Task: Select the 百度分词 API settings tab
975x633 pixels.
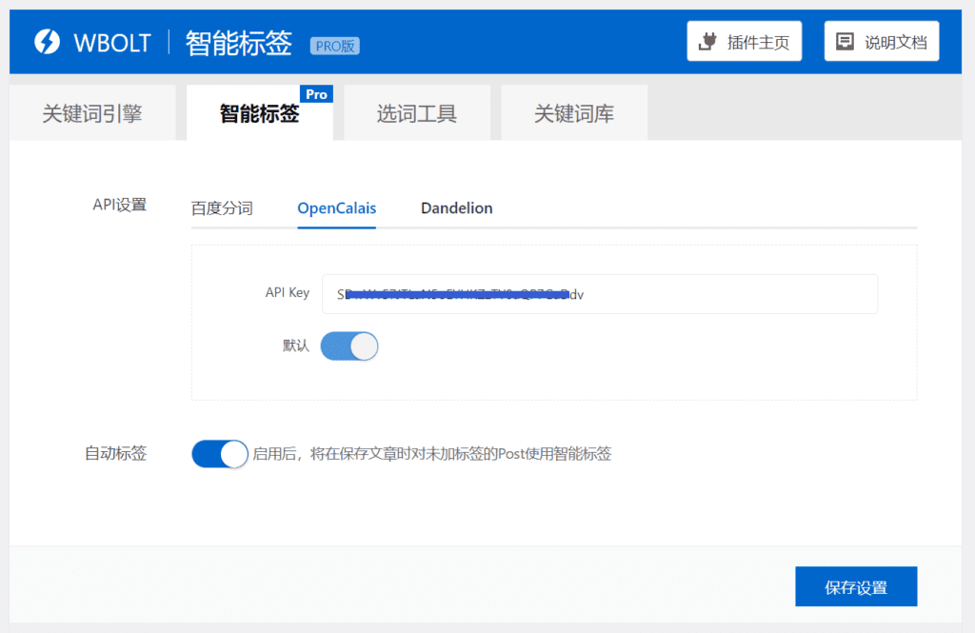Action: coord(223,208)
